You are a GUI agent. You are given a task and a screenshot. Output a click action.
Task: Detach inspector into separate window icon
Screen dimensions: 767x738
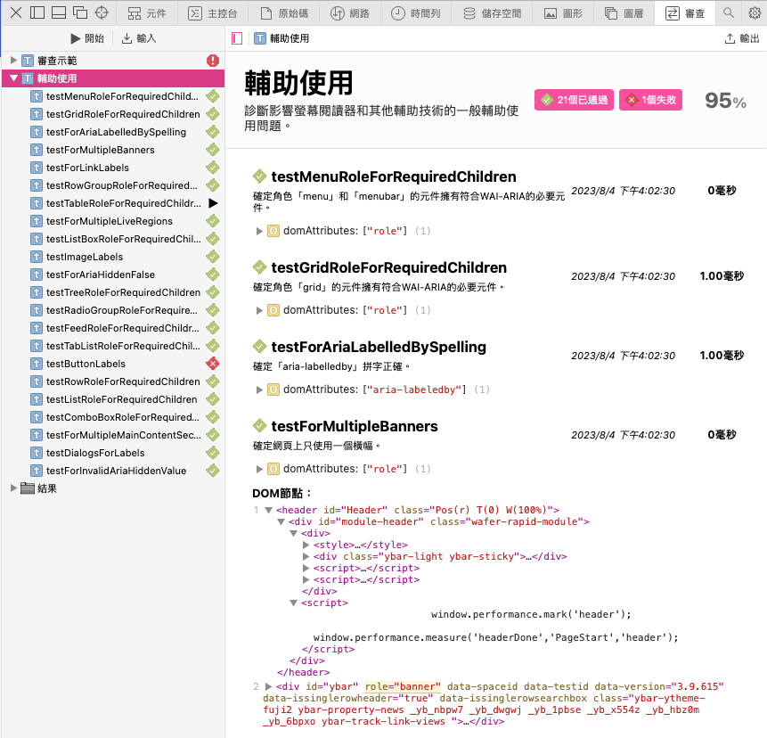[80, 12]
